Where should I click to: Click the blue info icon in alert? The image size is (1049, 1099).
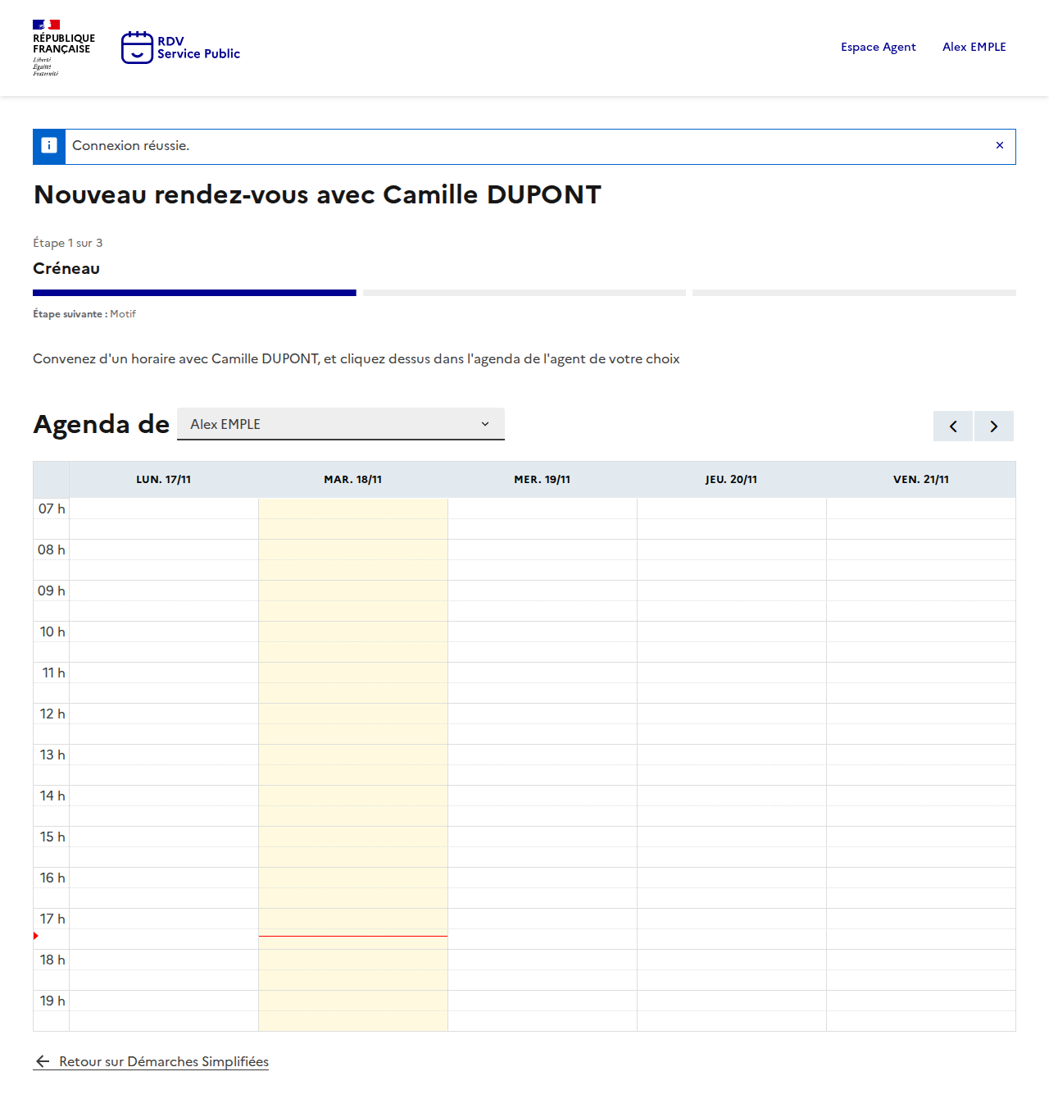49,146
